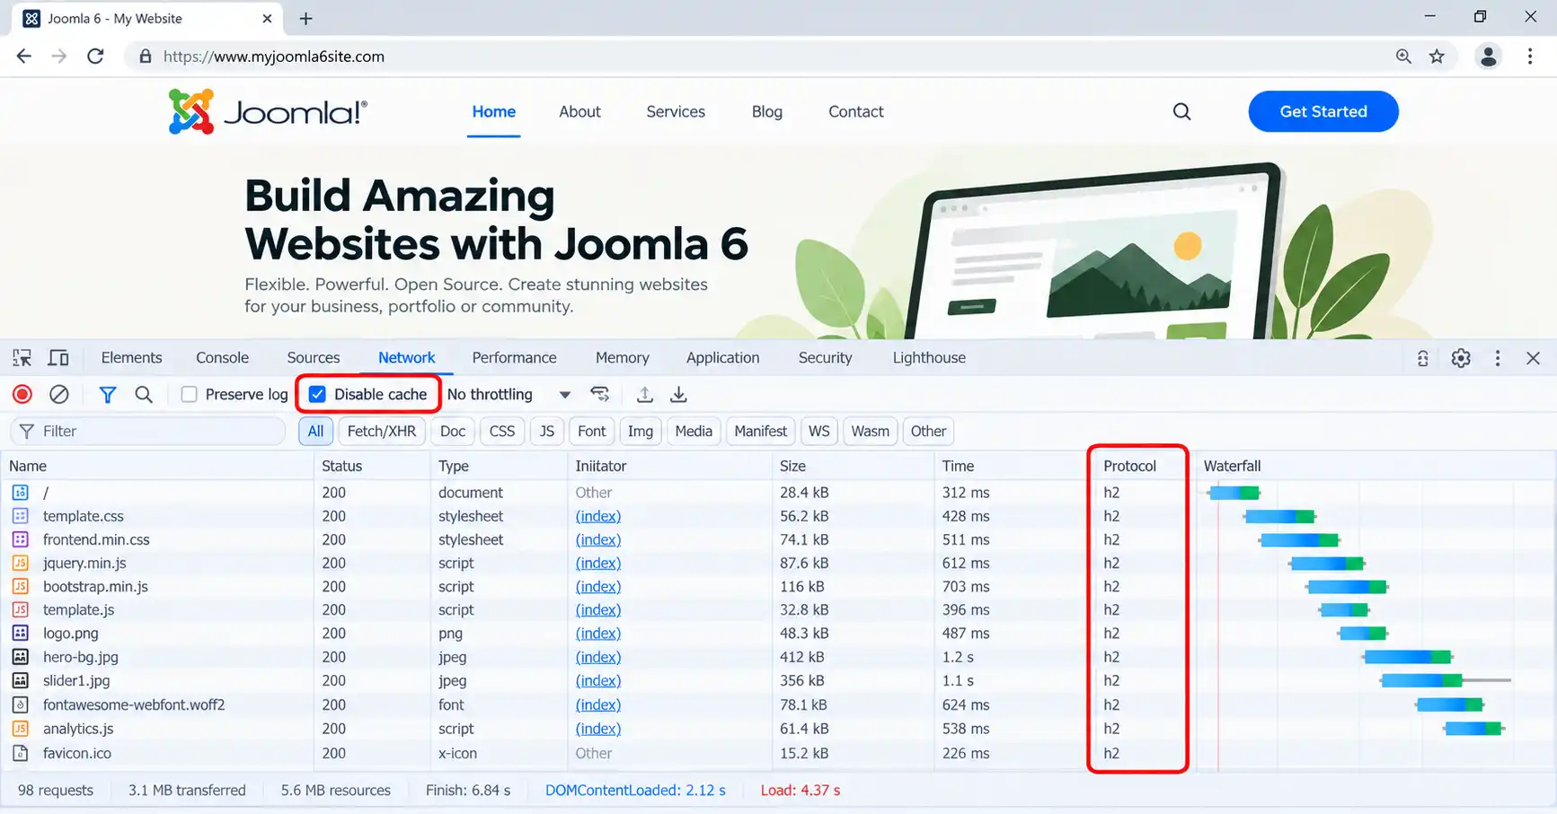The image size is (1557, 814).
Task: Filter requests by Font type
Action: (591, 431)
